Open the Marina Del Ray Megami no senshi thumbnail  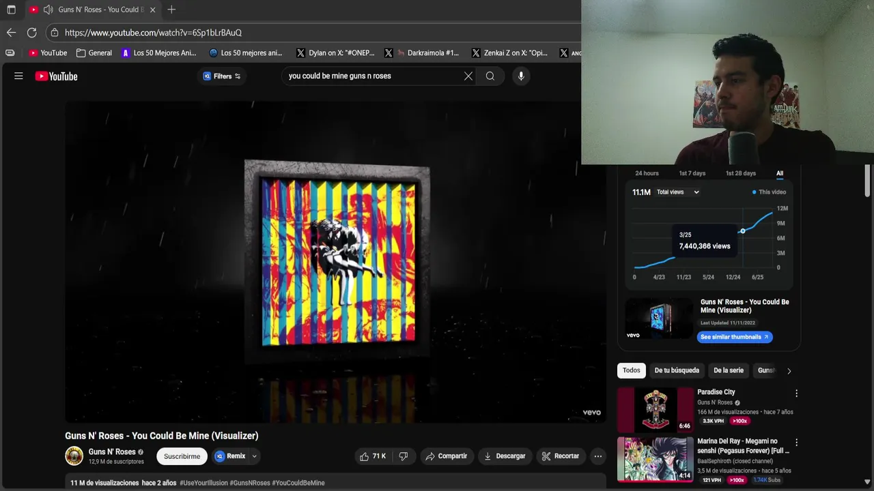coord(655,459)
